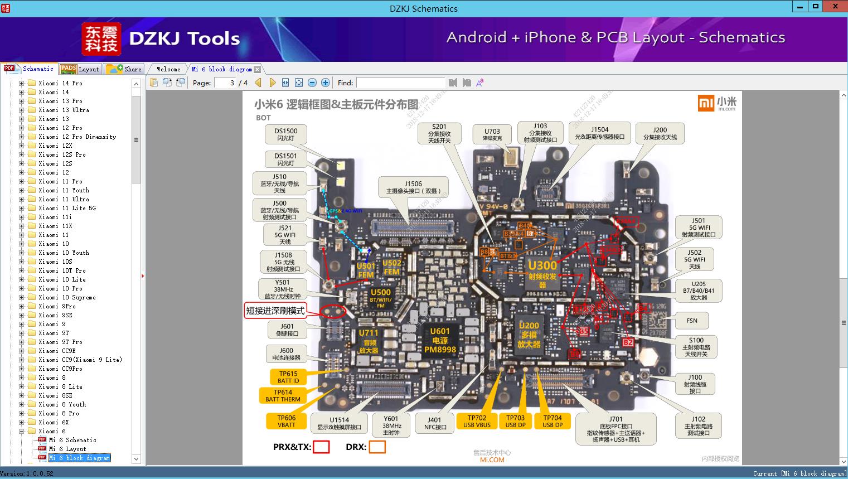This screenshot has width=848, height=479.
Task: Open the Welcome tab
Action: (x=168, y=69)
